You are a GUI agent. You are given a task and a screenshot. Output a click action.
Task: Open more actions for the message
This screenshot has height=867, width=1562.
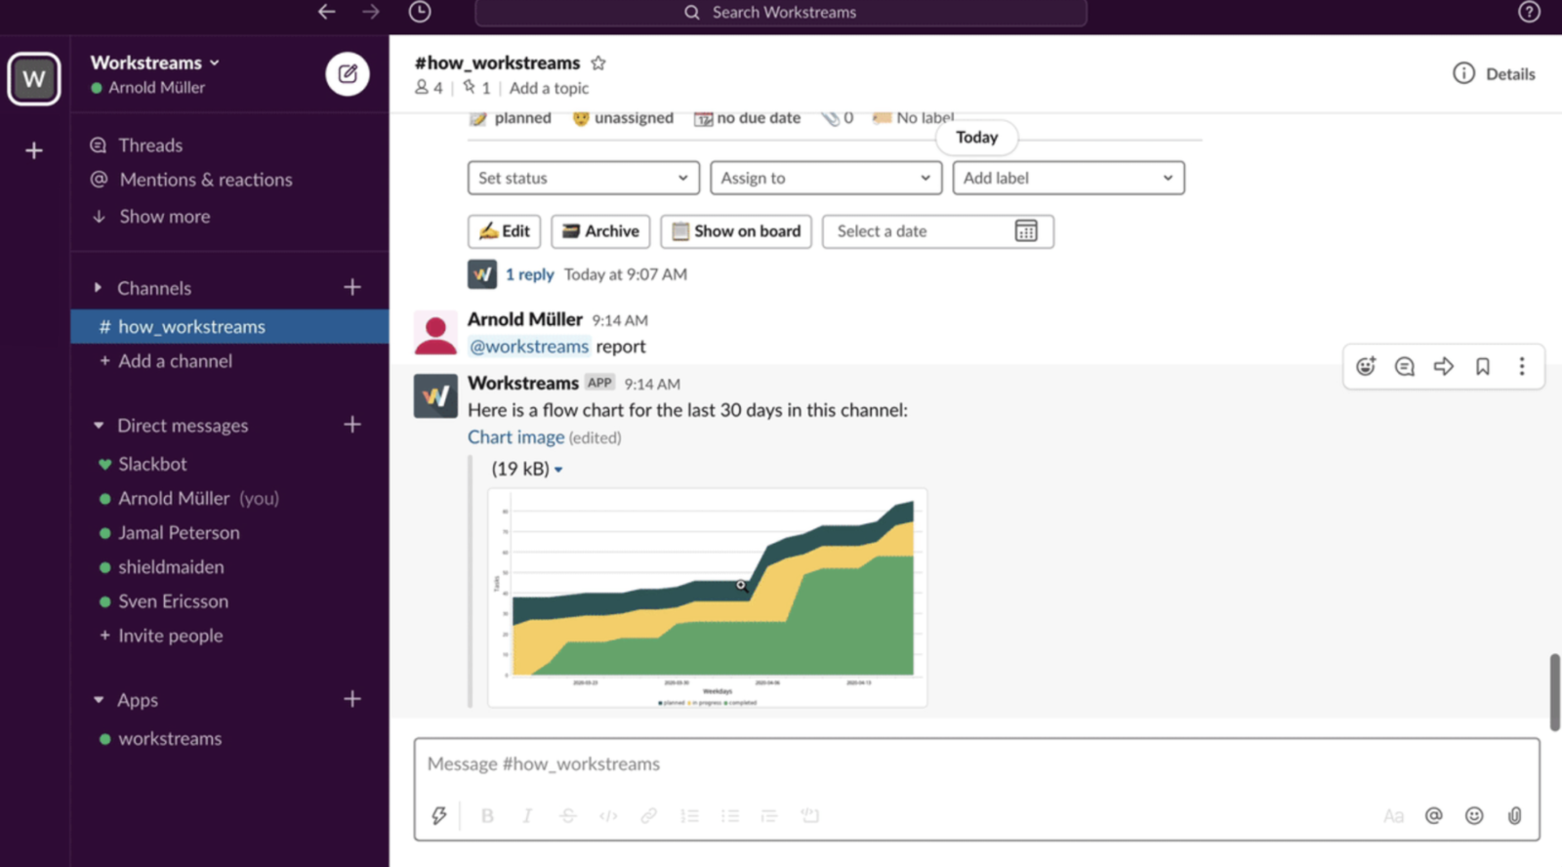pos(1521,366)
